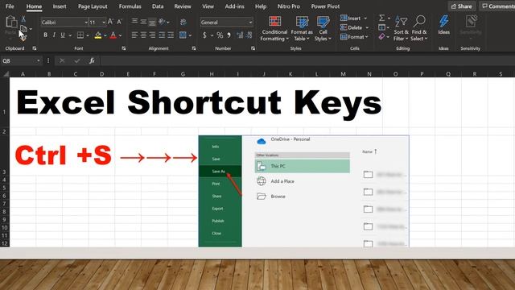Click Increase Decimal icon
The height and width of the screenshot is (290, 515).
click(x=240, y=35)
